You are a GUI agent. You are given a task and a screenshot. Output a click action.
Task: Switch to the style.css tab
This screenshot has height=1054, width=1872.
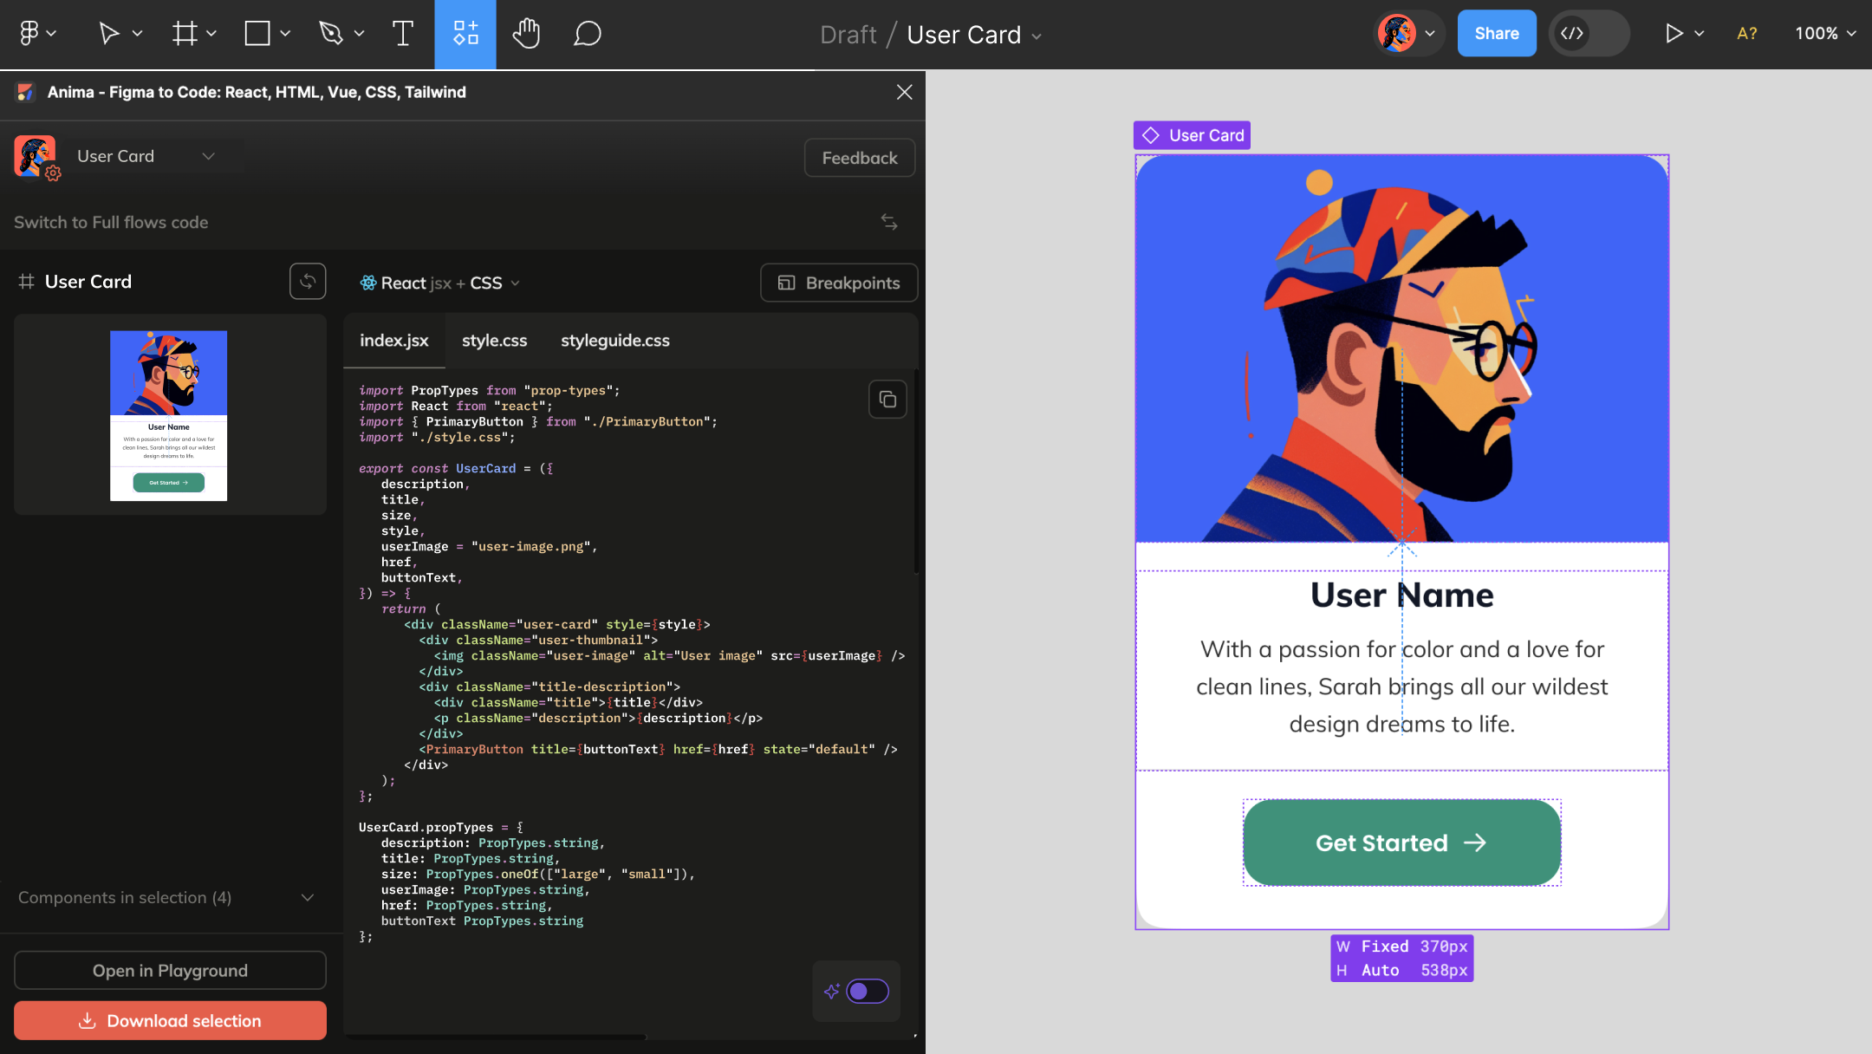494,341
